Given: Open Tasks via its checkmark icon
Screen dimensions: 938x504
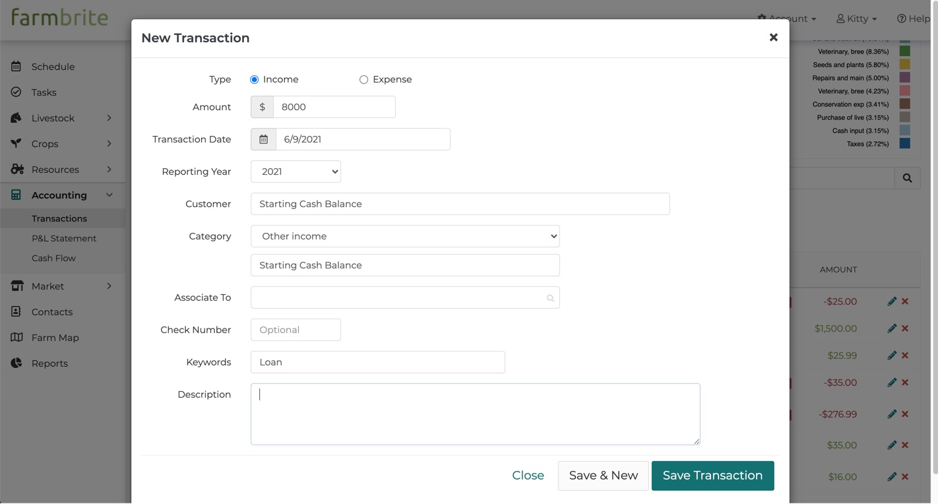Looking at the screenshot, I should (x=16, y=92).
